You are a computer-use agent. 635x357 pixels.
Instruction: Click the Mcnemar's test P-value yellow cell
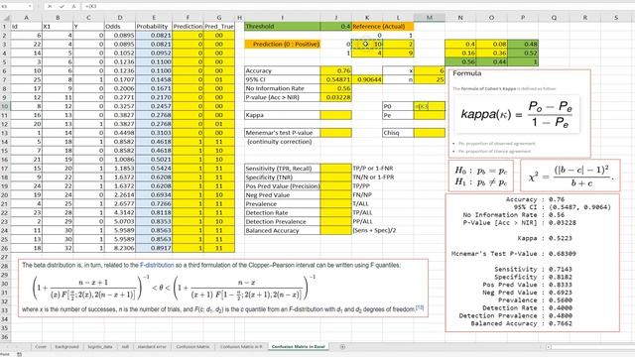335,133
